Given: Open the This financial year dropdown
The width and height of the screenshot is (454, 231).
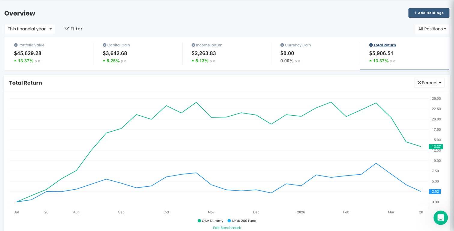Looking at the screenshot, I should pos(29,29).
